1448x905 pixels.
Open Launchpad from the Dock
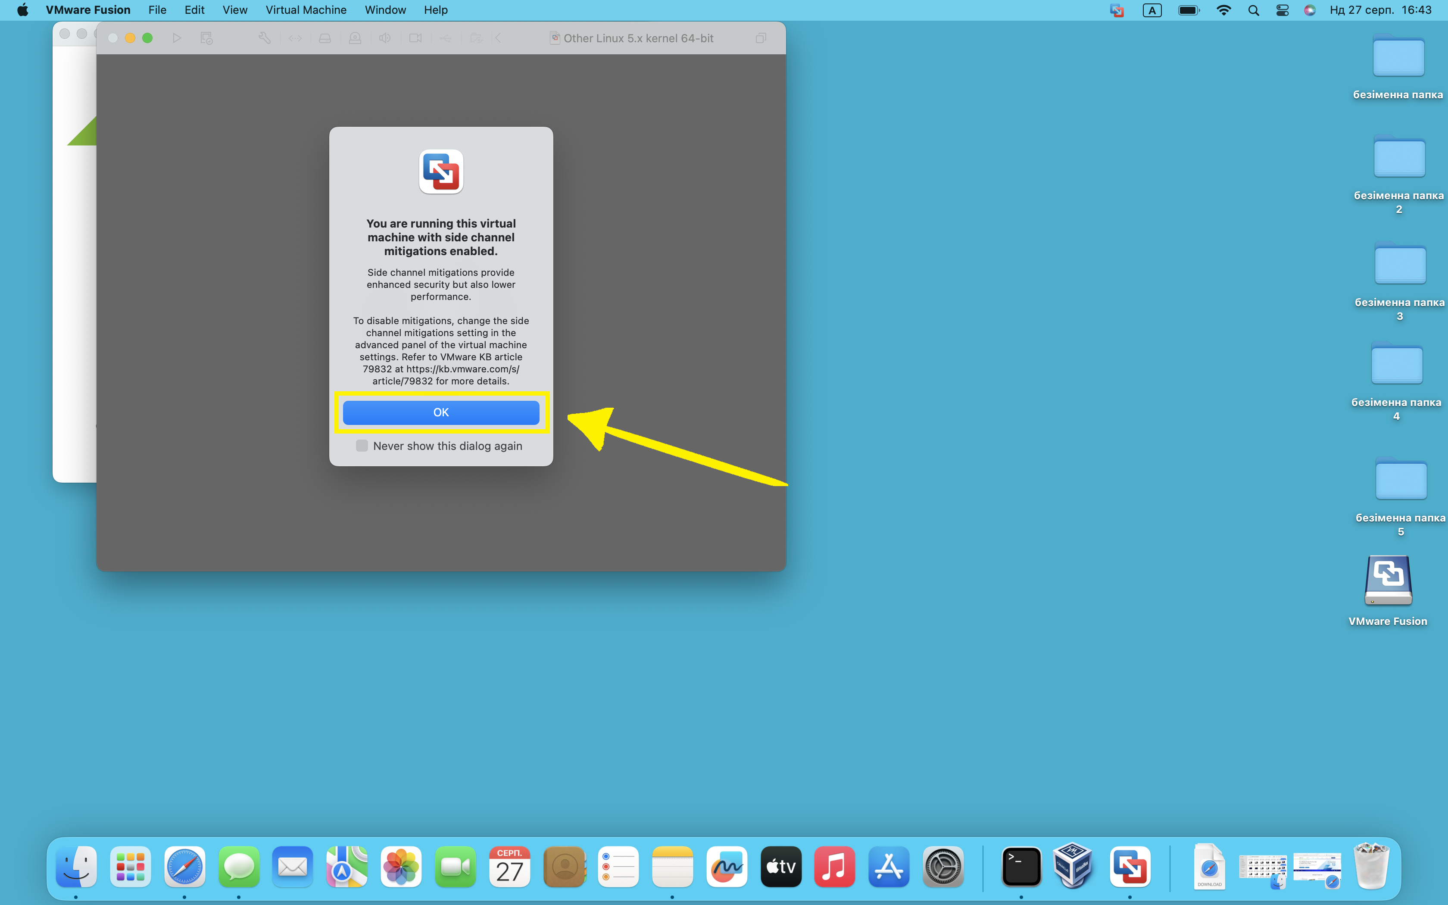pos(131,867)
